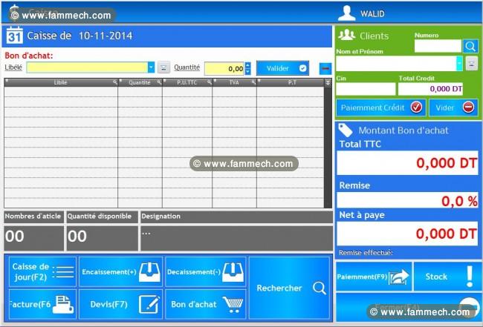Click the Paiemment(F9) button
Image resolution: width=483 pixels, height=327 pixels.
coord(374,277)
